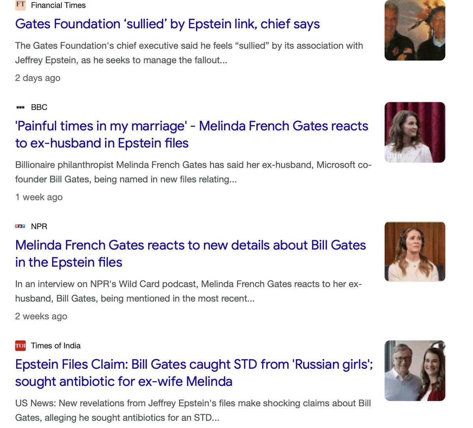Click the 'NPR' source name

tap(39, 226)
